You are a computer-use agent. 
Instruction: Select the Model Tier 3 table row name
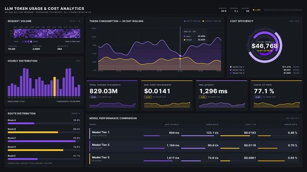coord(101,157)
